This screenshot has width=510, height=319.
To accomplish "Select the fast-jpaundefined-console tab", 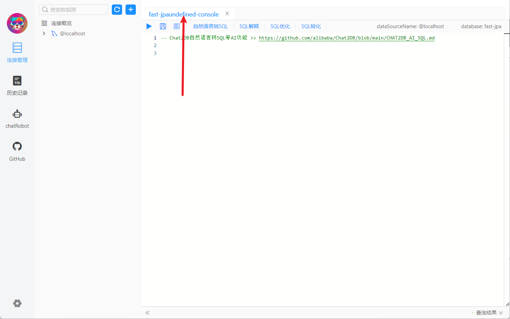I will 183,14.
